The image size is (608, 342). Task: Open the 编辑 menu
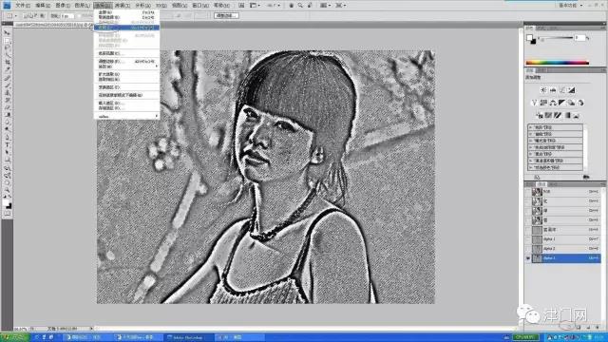tap(42, 6)
